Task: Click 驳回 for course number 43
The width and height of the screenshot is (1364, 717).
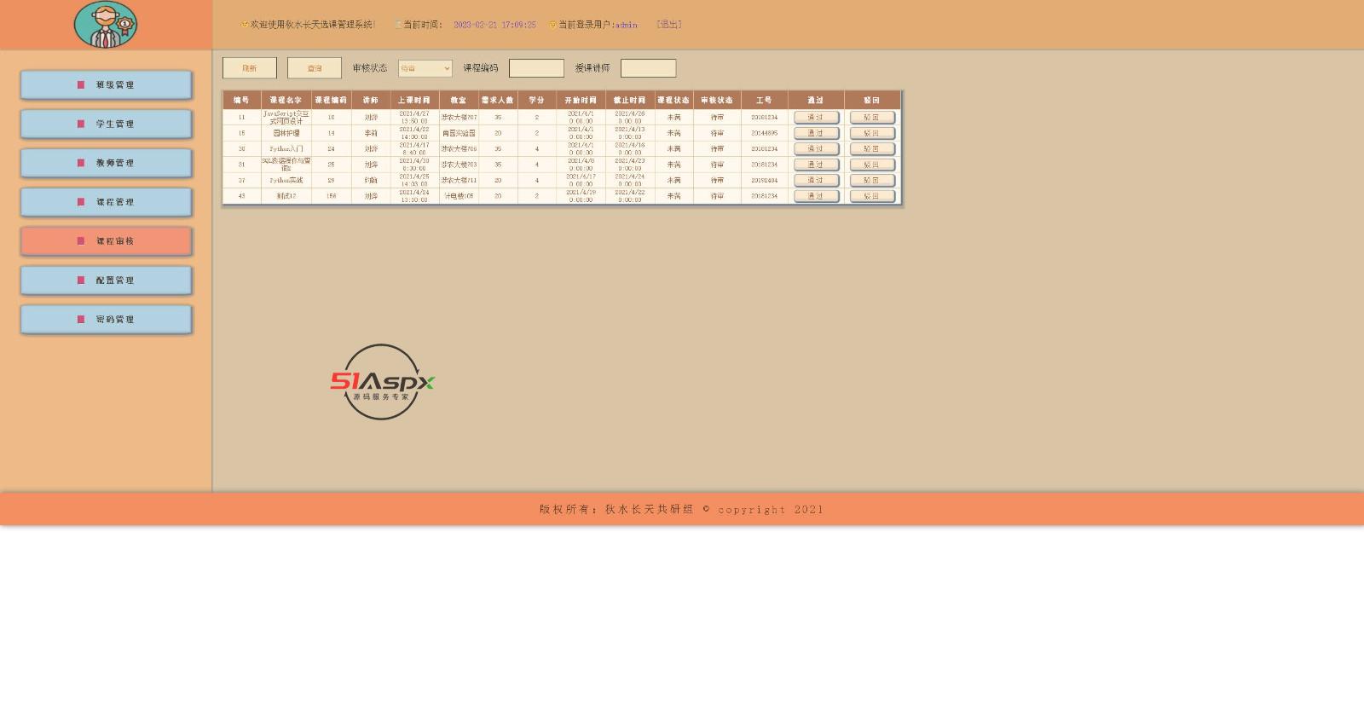Action: tap(872, 196)
